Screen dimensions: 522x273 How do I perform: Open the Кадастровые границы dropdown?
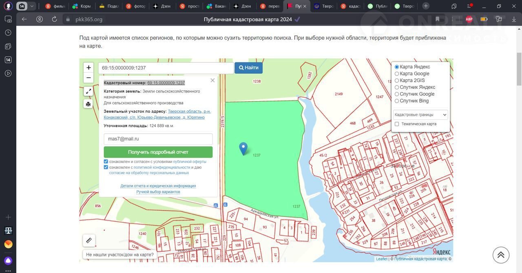pos(420,115)
